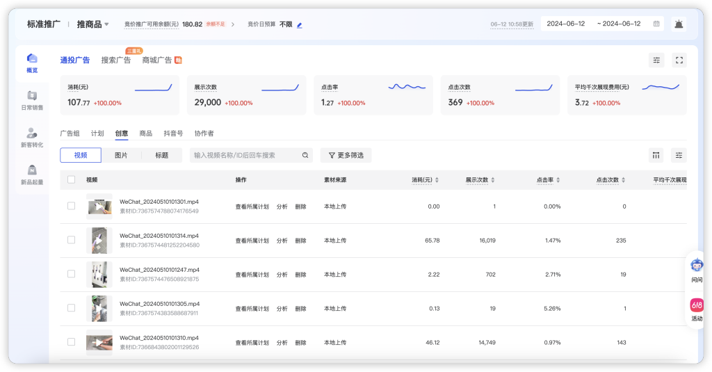Click 查看所属计划 for WeChat_20240510101301.mp4

[x=252, y=207]
